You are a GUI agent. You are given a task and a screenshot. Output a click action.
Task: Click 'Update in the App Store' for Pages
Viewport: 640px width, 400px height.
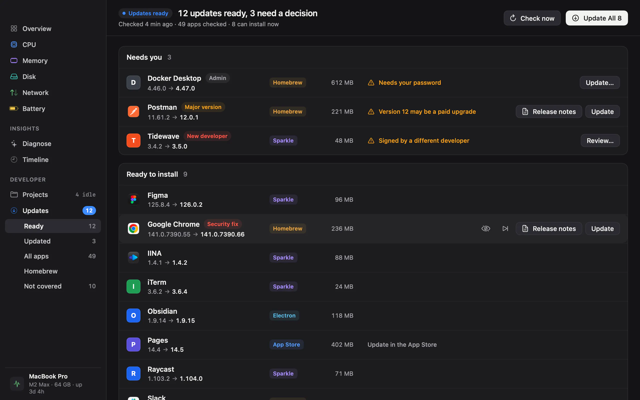(x=402, y=345)
